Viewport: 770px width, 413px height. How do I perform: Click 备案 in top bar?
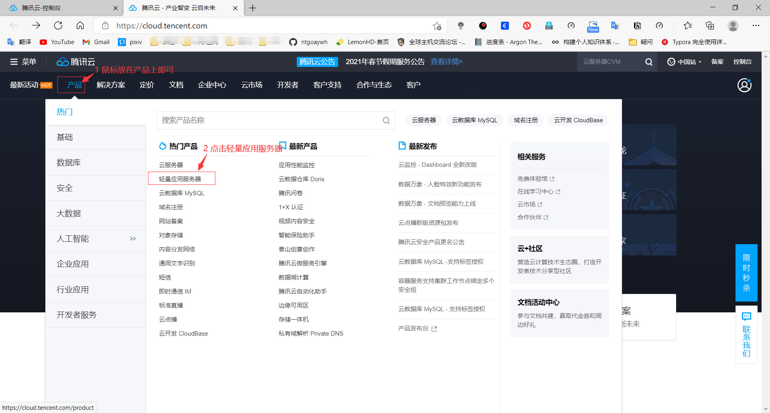tap(717, 62)
